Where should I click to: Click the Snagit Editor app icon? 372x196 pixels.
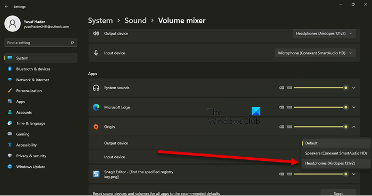coord(96,174)
